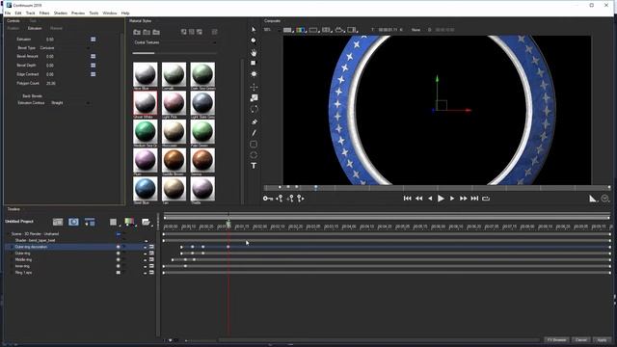This screenshot has height=347, width=617.
Task: Toggle Back Bevels checkbox
Action: click(18, 96)
